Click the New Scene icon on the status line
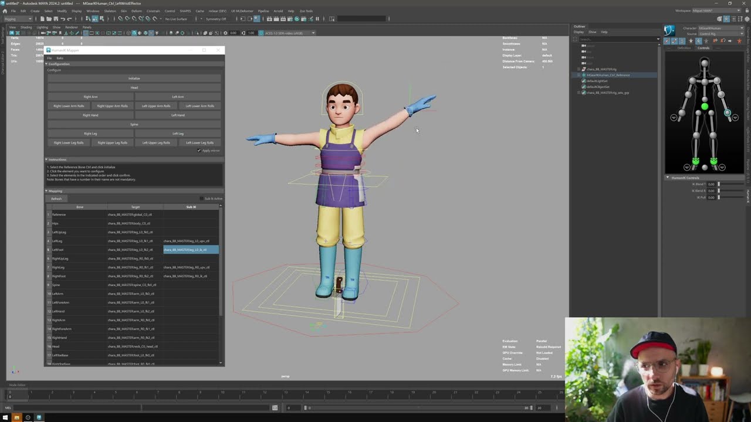The width and height of the screenshot is (751, 422). click(42, 19)
